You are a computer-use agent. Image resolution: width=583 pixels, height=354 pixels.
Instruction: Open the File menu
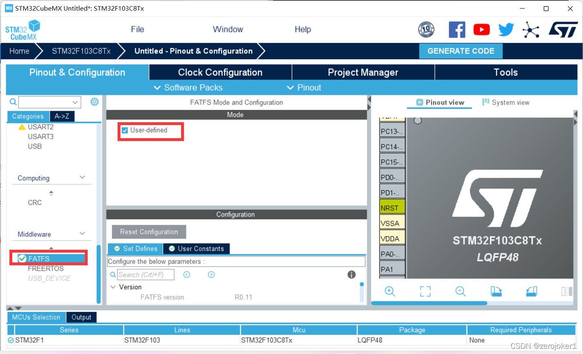(138, 29)
